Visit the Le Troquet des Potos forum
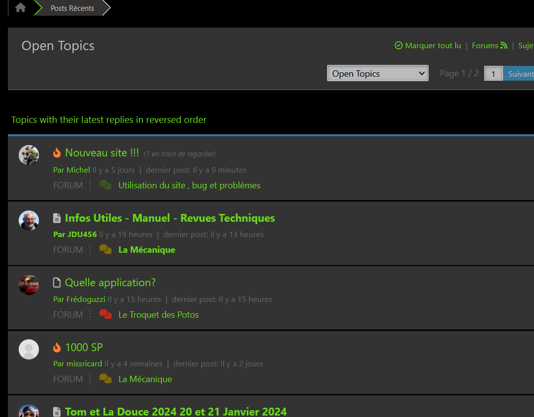 [159, 315]
